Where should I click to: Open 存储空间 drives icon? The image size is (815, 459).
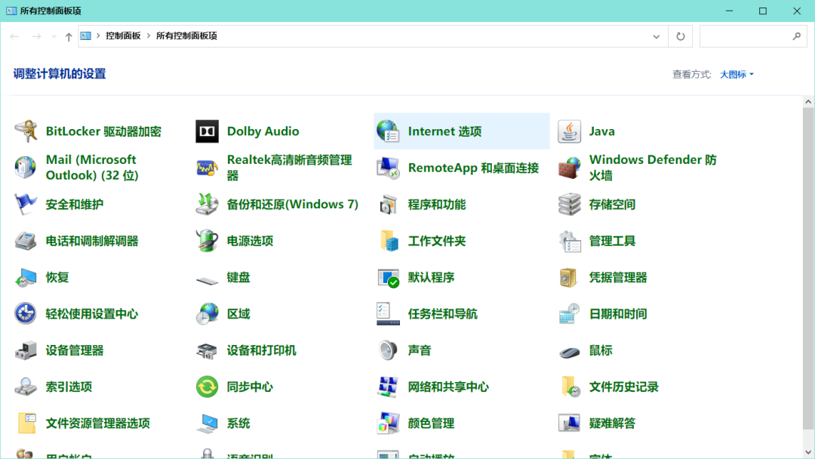click(x=569, y=205)
